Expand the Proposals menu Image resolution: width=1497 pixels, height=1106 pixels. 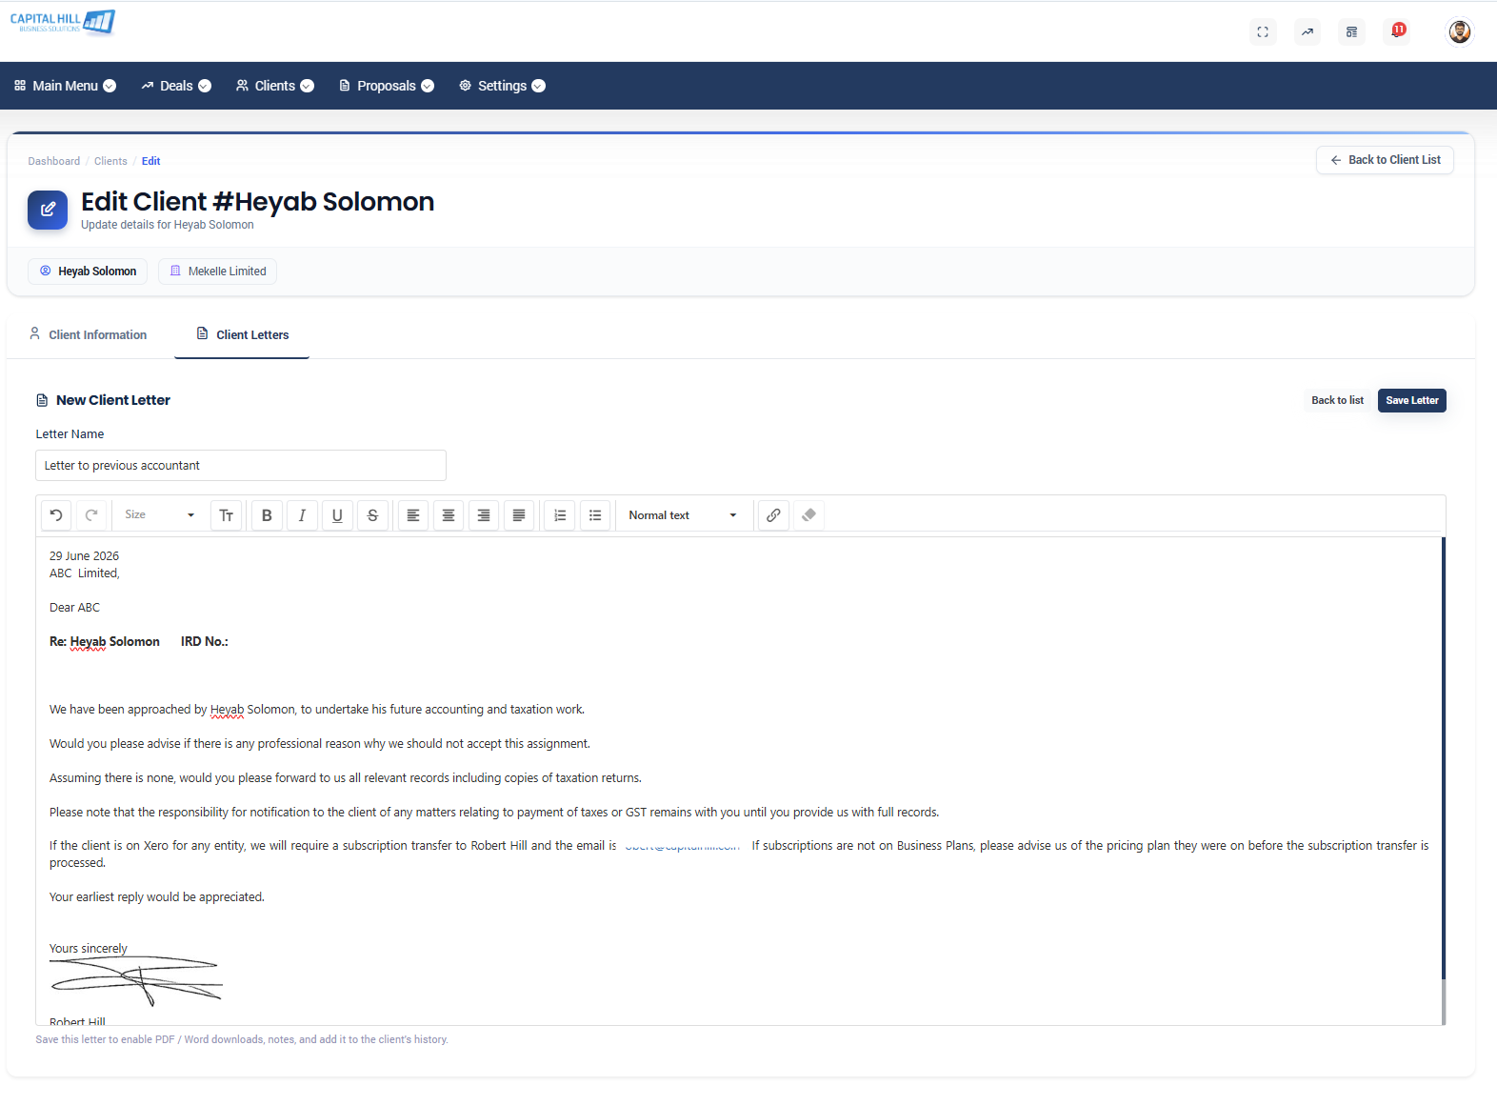[387, 86]
